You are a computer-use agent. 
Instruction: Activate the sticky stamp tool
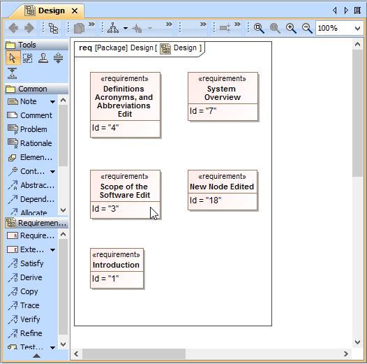tap(43, 58)
